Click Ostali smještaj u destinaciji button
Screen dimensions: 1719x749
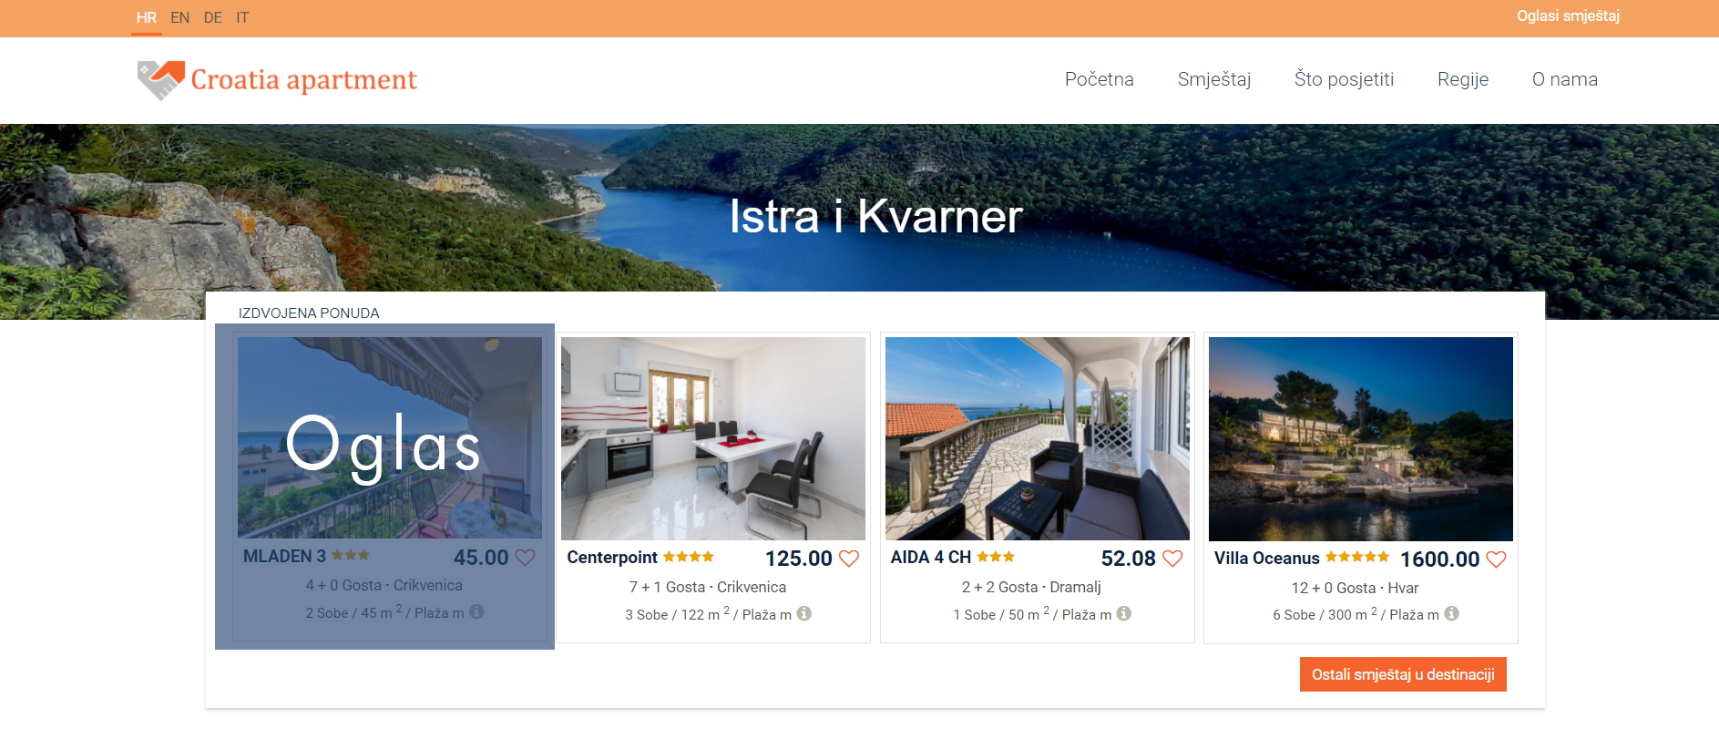coord(1403,674)
